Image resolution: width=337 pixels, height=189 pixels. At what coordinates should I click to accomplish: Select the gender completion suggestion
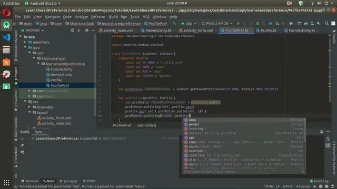coord(244,124)
